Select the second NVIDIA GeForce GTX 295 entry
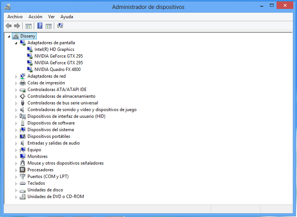Image resolution: width=297 pixels, height=217 pixels. click(x=59, y=63)
